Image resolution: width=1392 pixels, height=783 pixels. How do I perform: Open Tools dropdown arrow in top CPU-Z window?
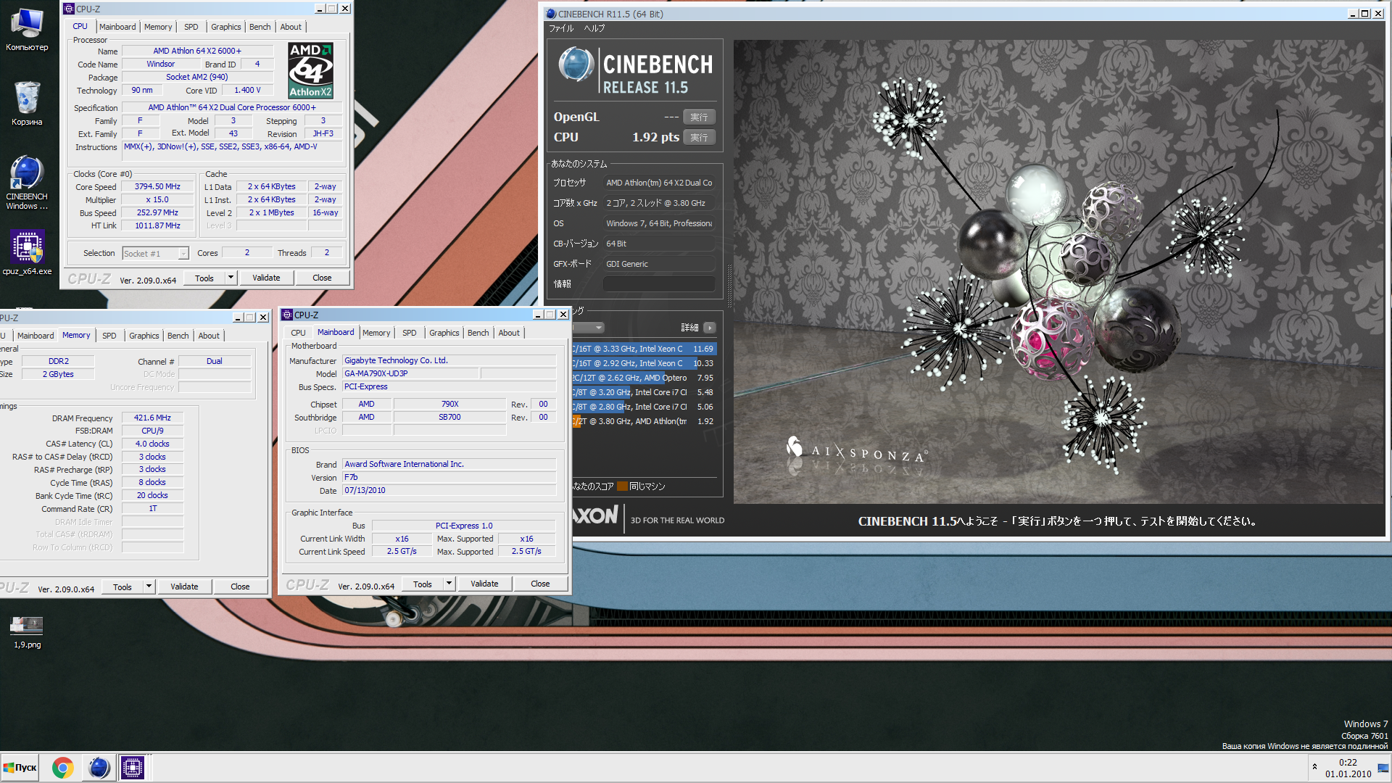(231, 278)
